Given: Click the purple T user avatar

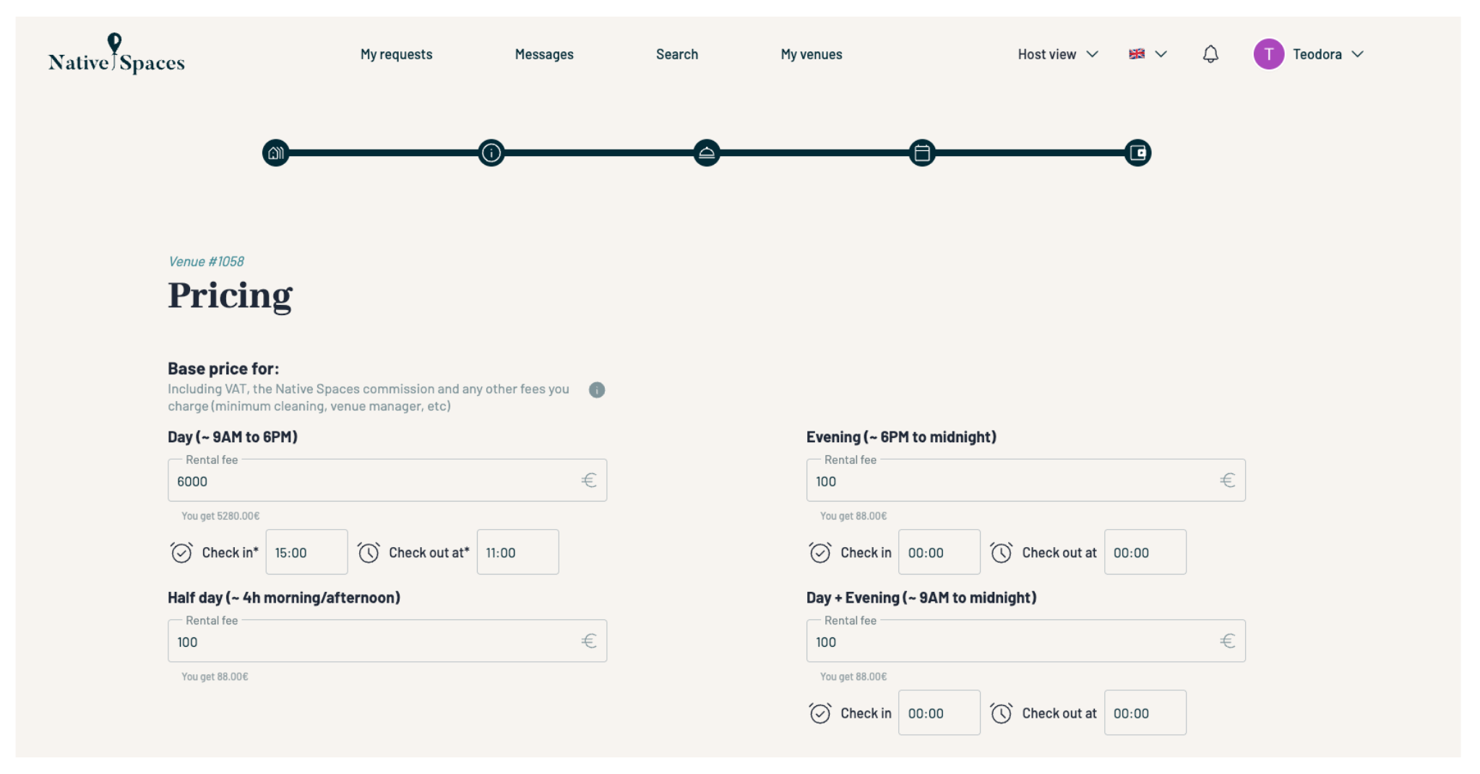Looking at the screenshot, I should tap(1268, 54).
